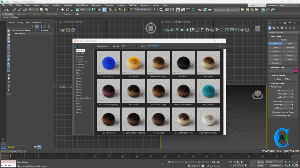Screen dimensions: 300x168
Task: Activate the Select and Scale tool
Action: point(73,10)
